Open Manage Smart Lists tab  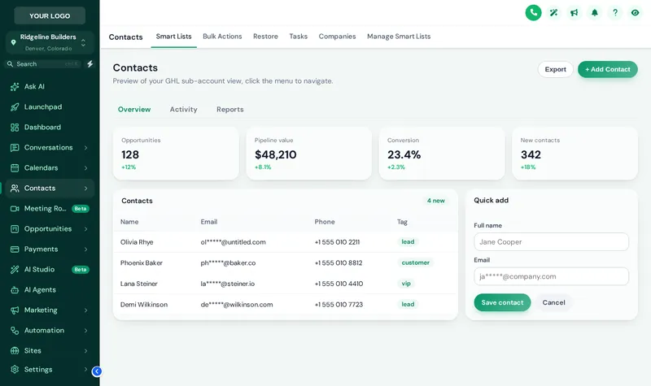[x=399, y=37]
